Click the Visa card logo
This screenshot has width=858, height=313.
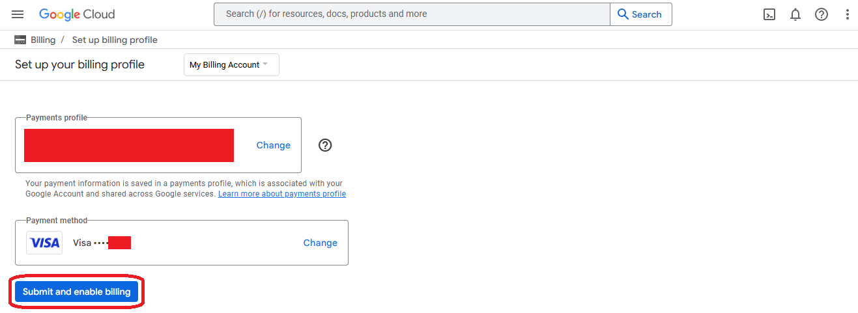45,243
